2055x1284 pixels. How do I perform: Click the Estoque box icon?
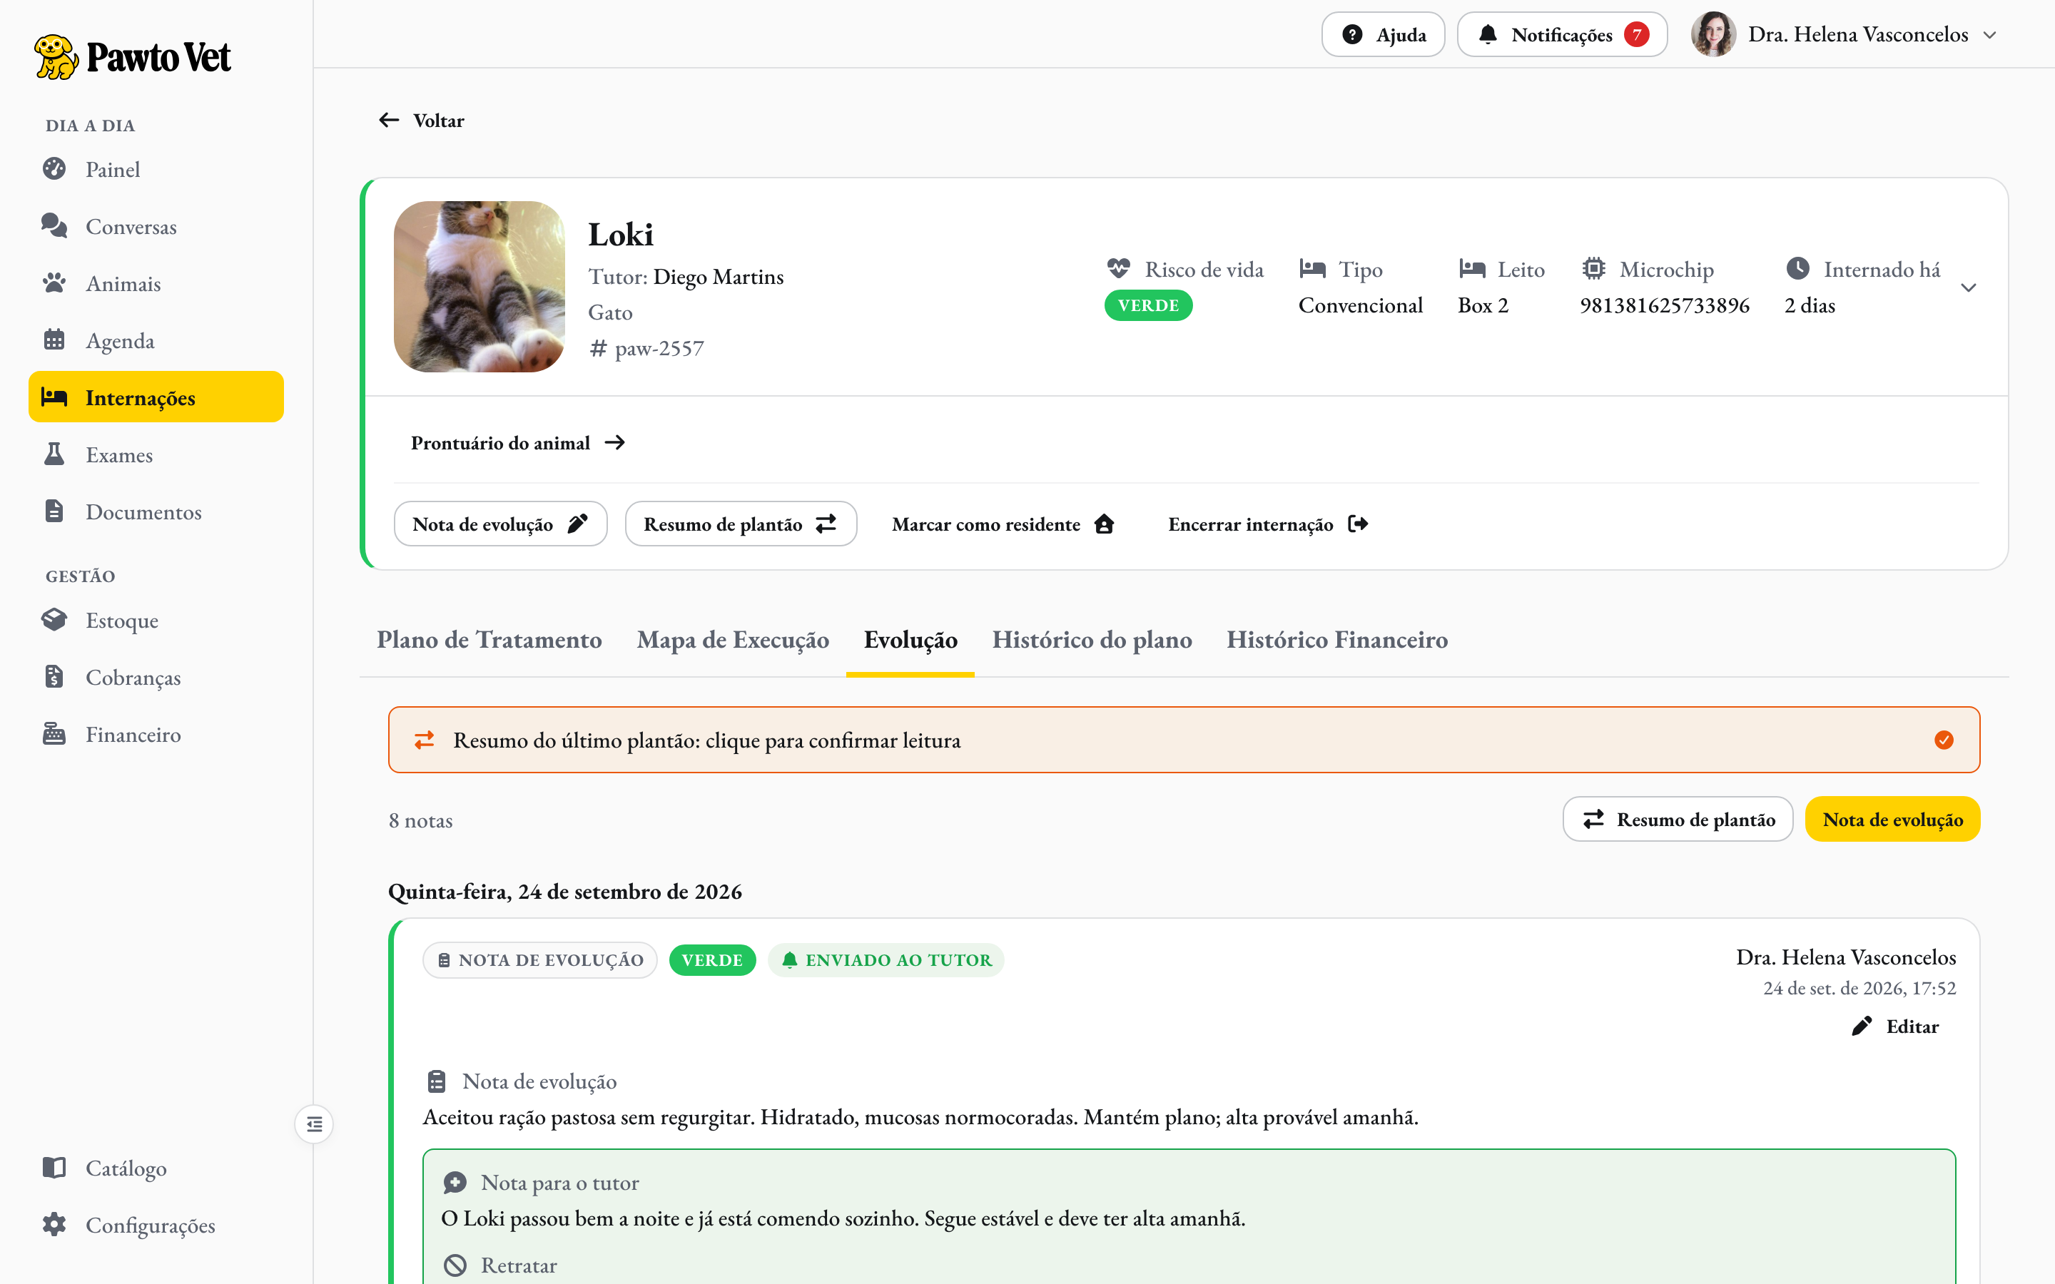tap(54, 620)
